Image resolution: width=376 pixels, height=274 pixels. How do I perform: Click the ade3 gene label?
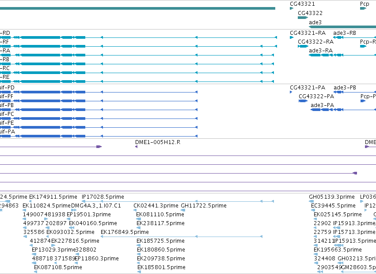pyautogui.click(x=315, y=22)
